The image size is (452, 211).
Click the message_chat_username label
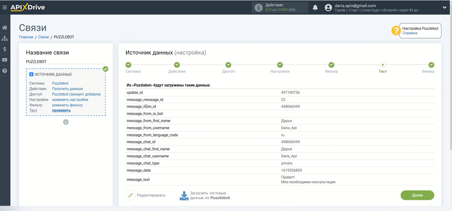148,156
